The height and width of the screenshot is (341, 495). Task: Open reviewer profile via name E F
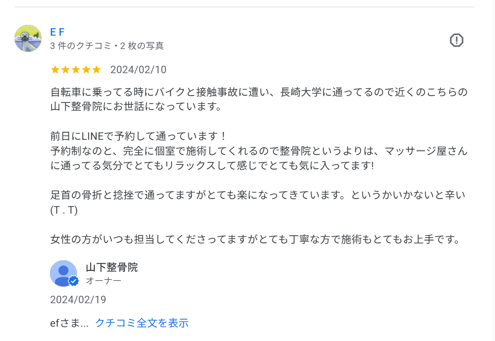pos(57,32)
